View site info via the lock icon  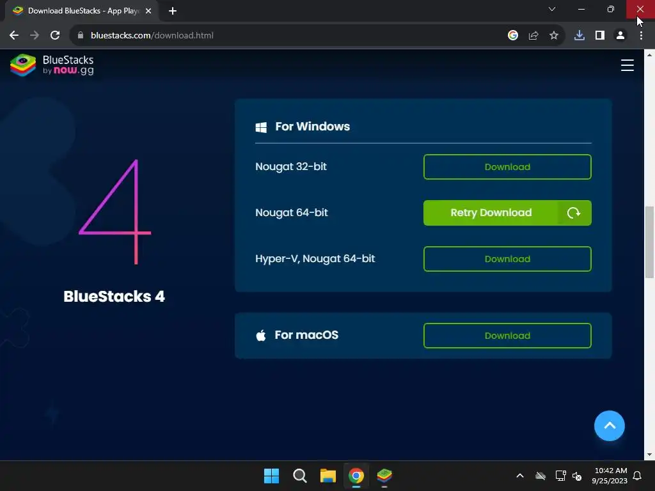(81, 36)
